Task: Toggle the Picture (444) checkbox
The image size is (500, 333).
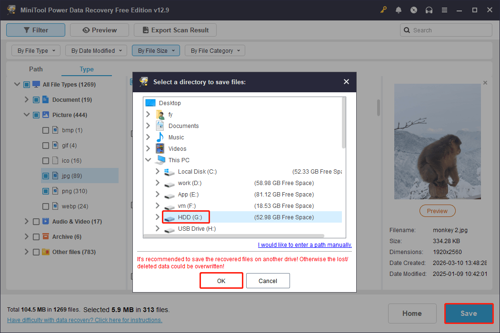Action: 36,115
